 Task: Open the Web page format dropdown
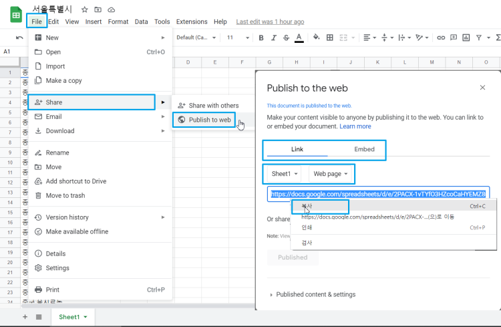click(331, 174)
